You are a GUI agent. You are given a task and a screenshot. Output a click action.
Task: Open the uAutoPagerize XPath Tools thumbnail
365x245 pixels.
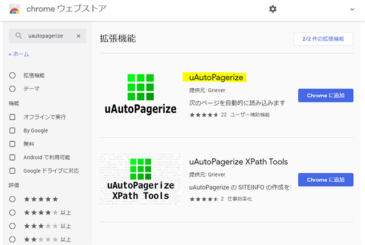141,179
